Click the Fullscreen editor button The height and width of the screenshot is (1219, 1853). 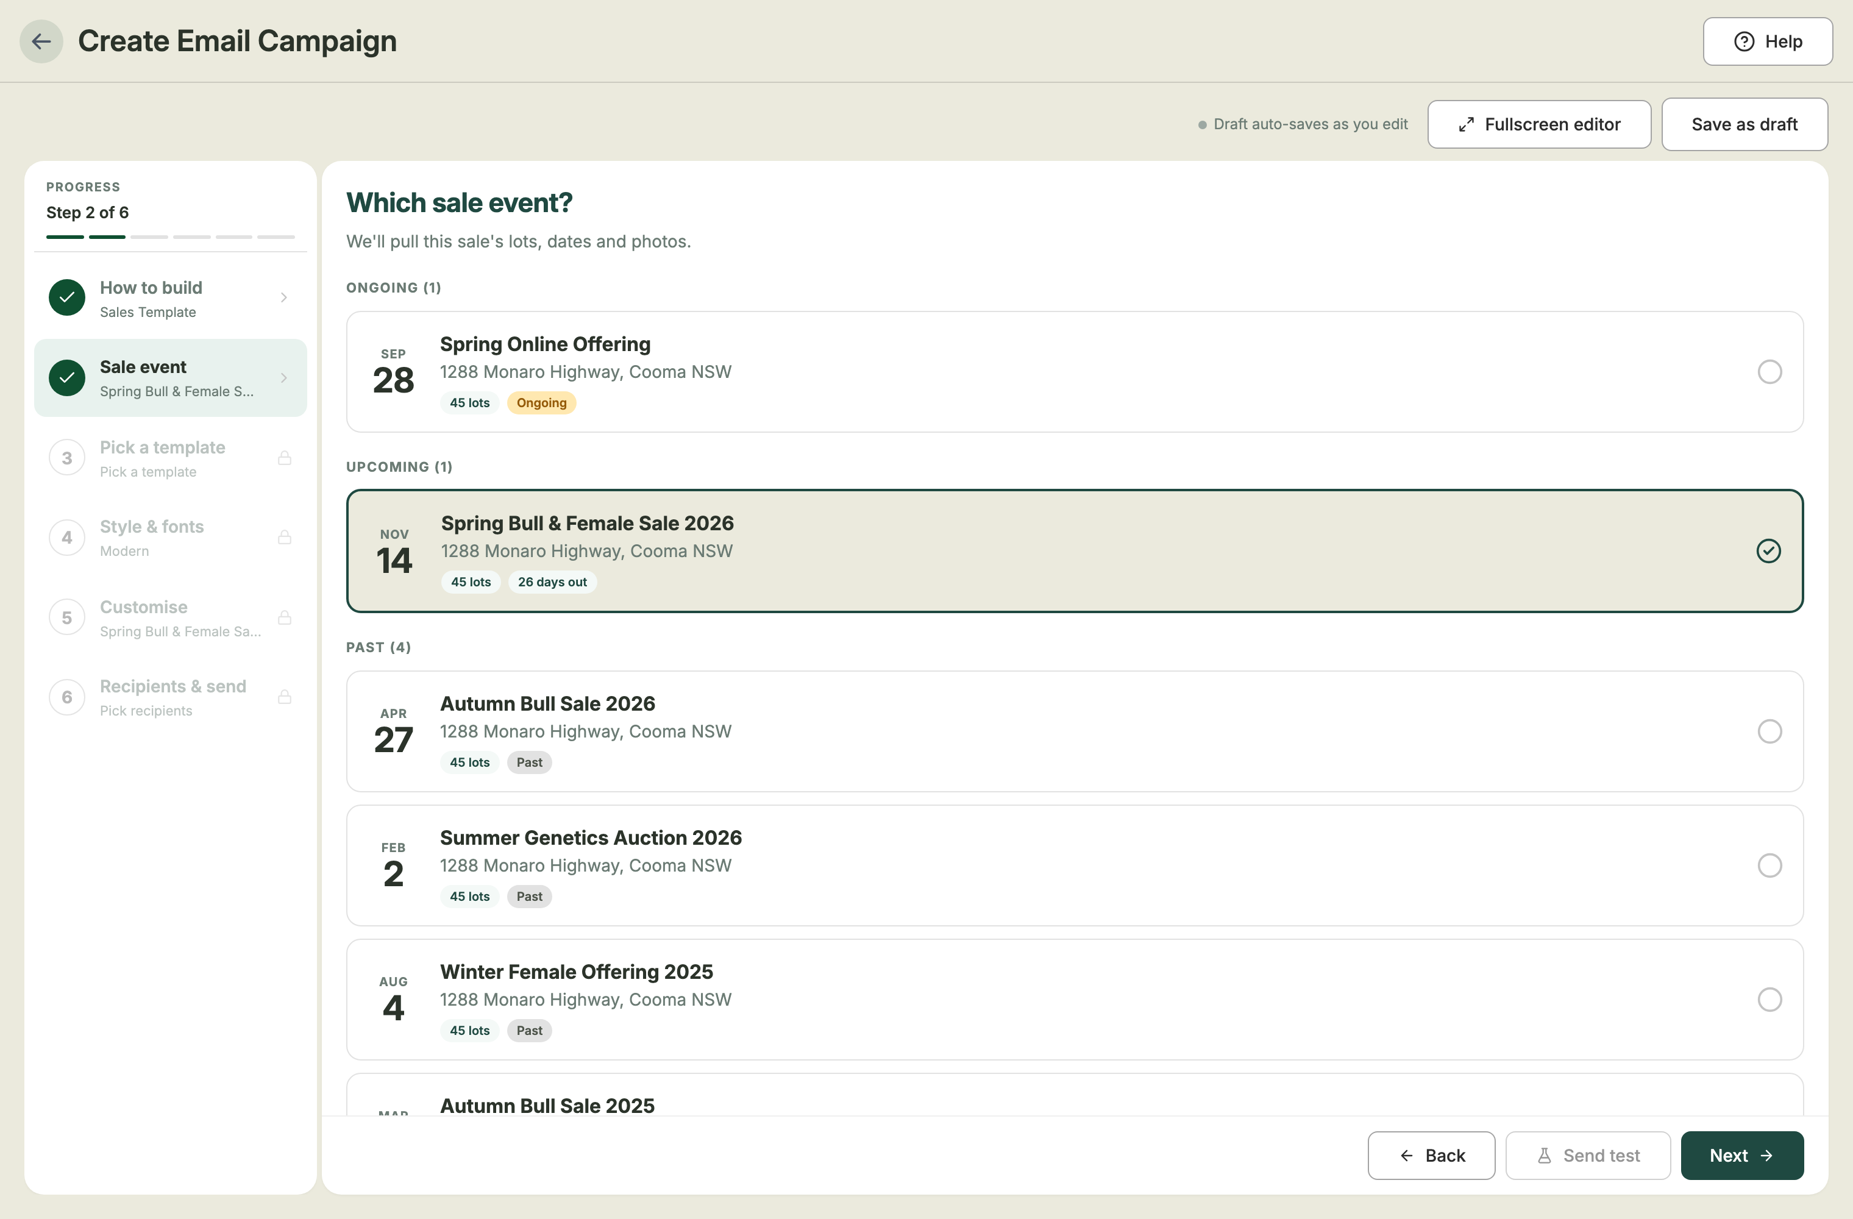[1539, 124]
